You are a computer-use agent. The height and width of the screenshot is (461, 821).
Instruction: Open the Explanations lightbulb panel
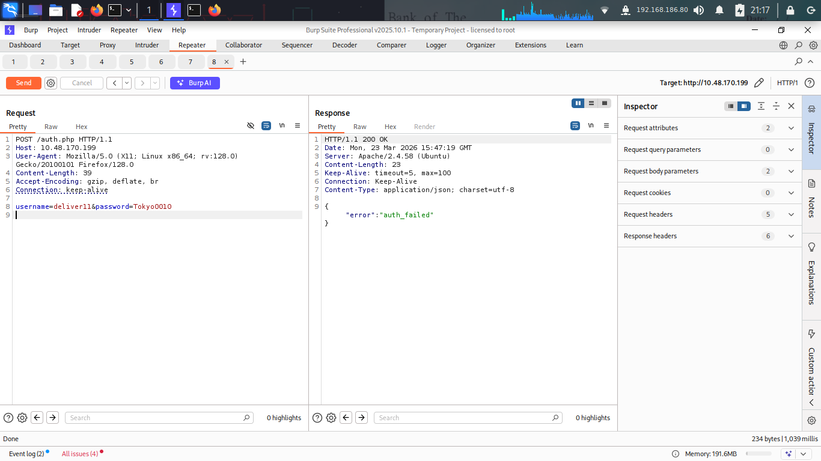811,247
